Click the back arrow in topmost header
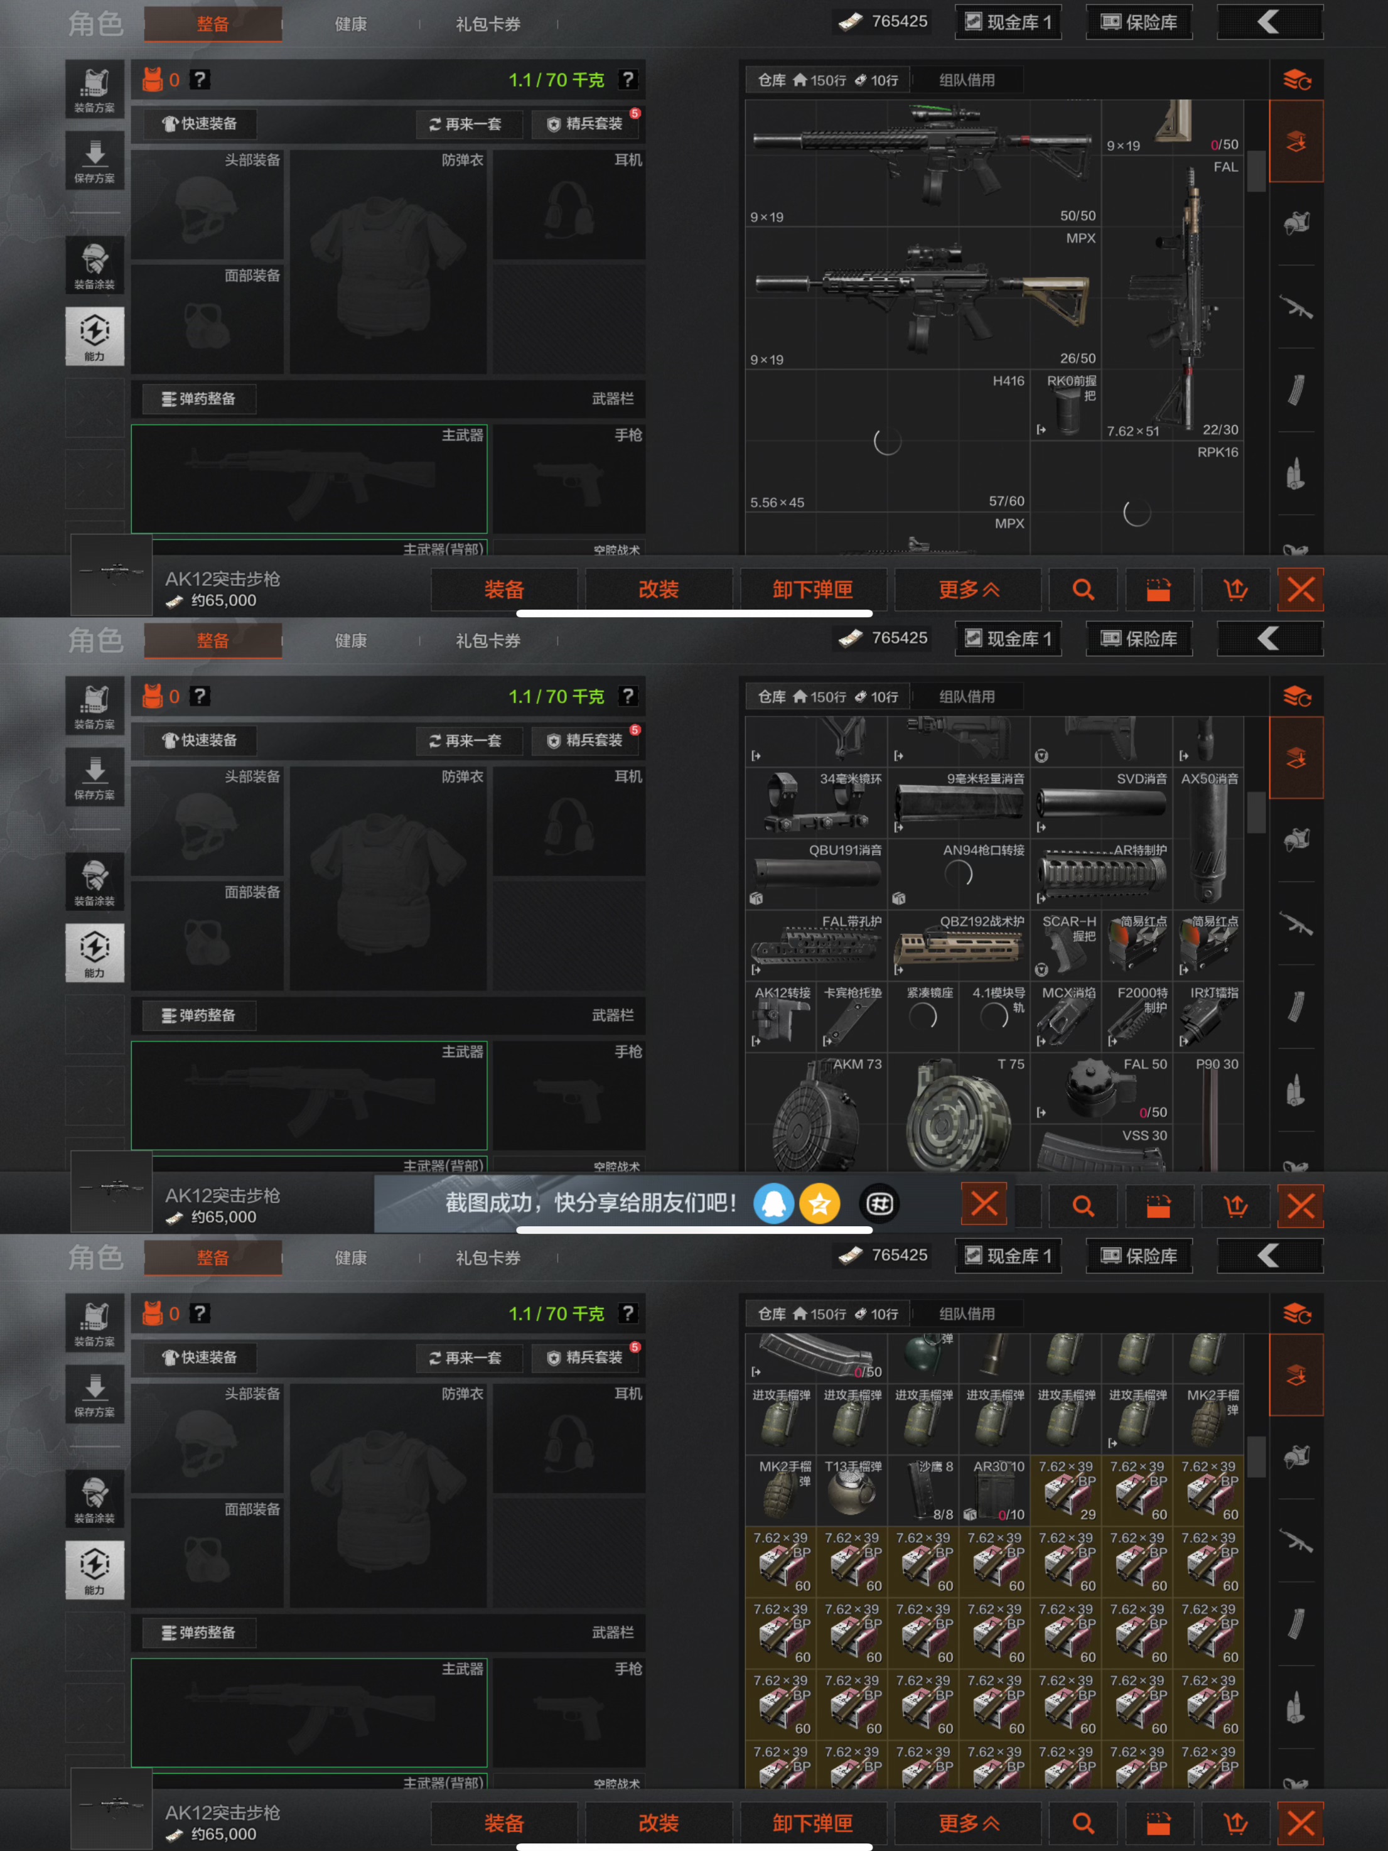1388x1851 pixels. point(1268,22)
